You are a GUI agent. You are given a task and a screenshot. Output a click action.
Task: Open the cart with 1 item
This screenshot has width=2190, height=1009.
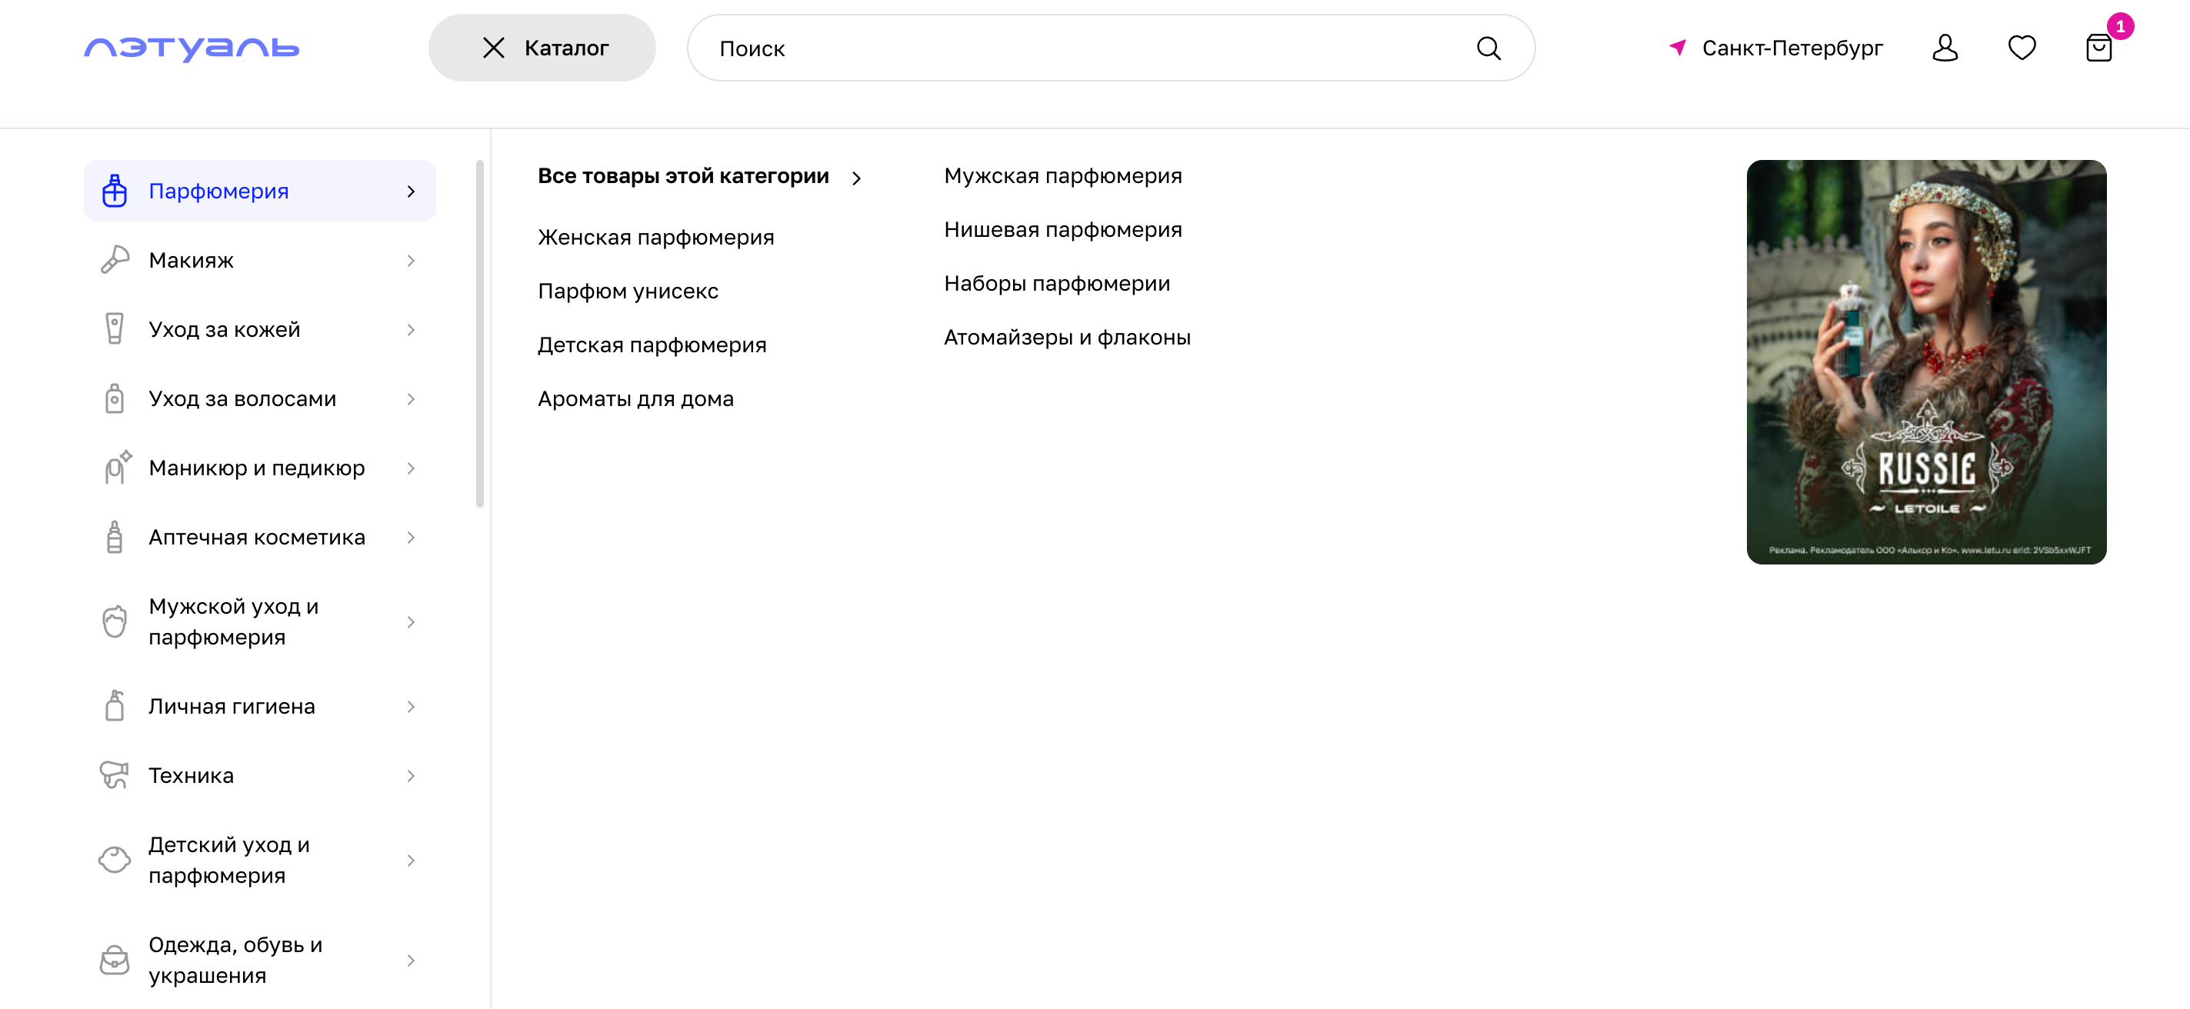(x=2098, y=48)
